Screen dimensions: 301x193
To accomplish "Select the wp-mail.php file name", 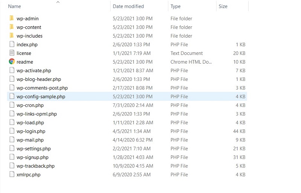I will tap(30, 140).
